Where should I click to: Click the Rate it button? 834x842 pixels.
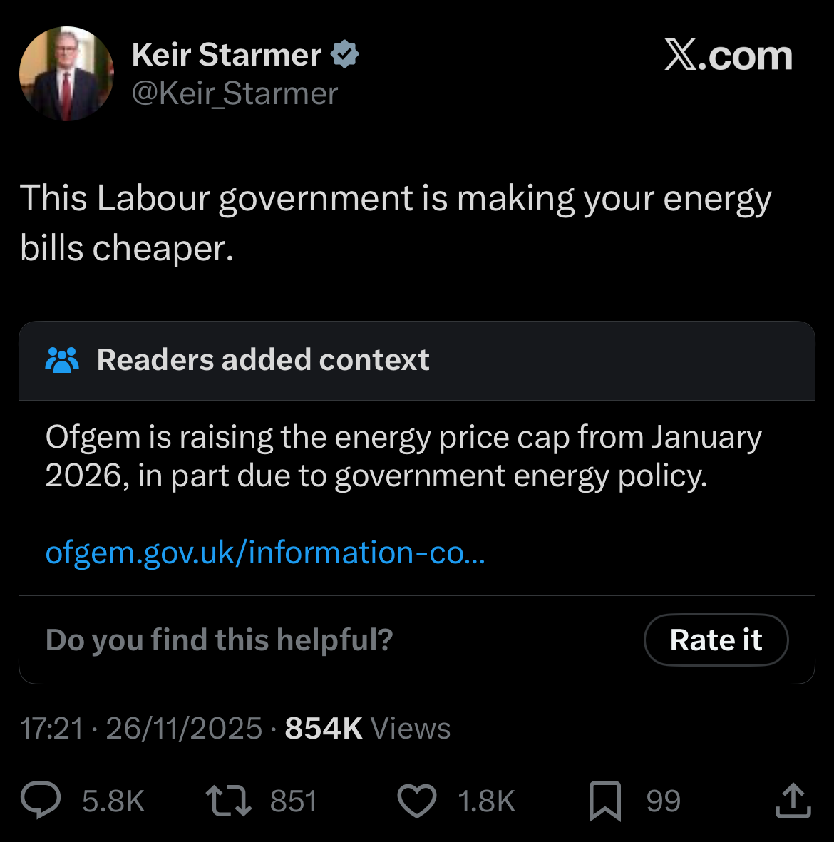(x=716, y=640)
